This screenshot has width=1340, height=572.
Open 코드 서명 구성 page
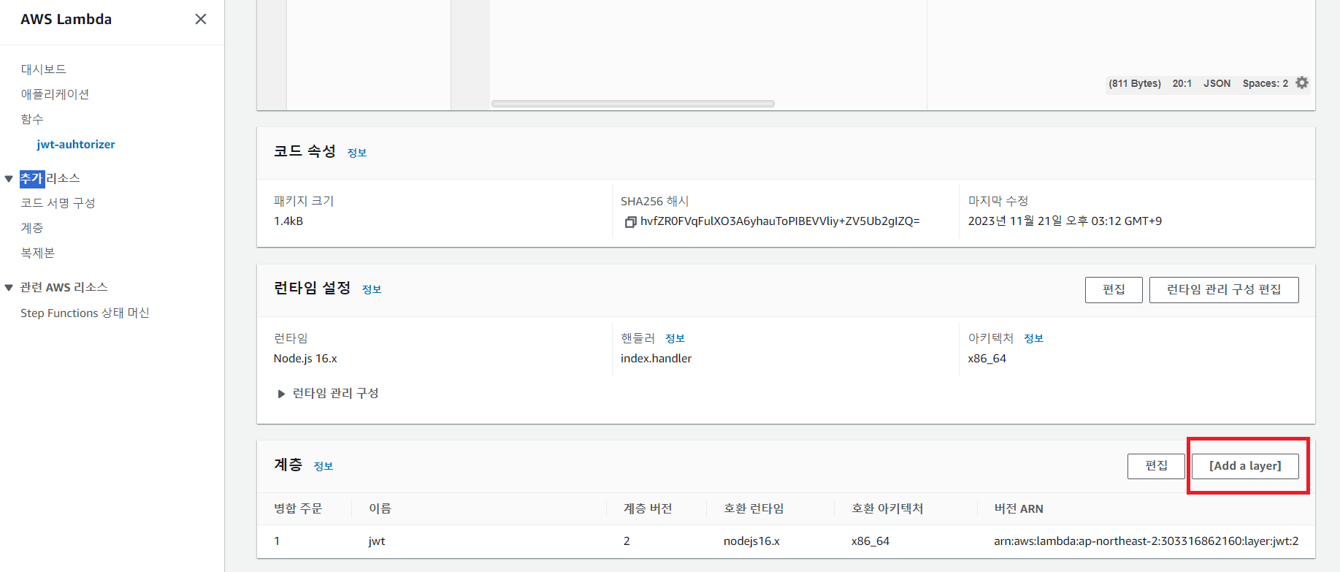(58, 203)
